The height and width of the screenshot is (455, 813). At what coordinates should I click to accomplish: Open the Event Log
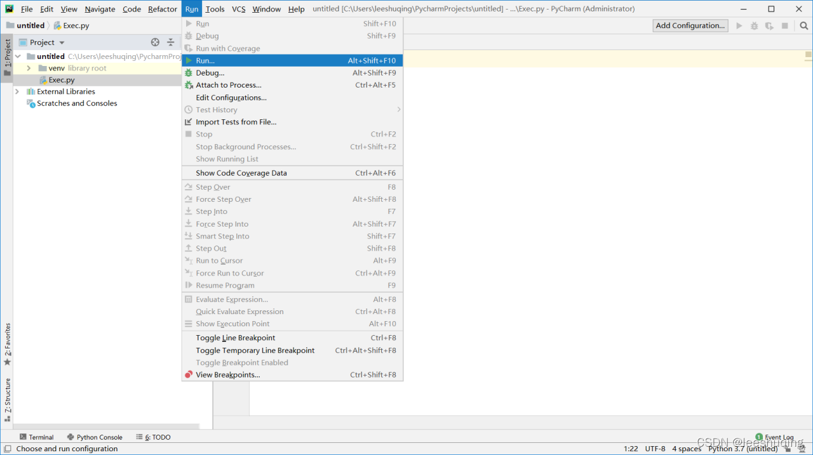pyautogui.click(x=774, y=437)
